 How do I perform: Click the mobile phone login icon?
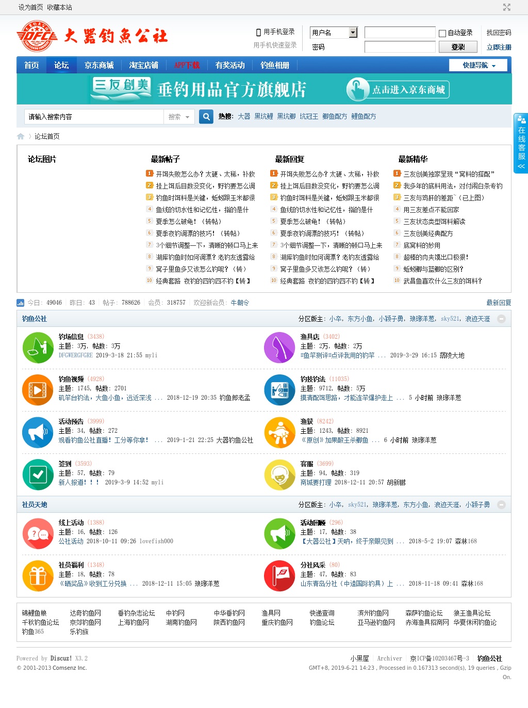259,32
